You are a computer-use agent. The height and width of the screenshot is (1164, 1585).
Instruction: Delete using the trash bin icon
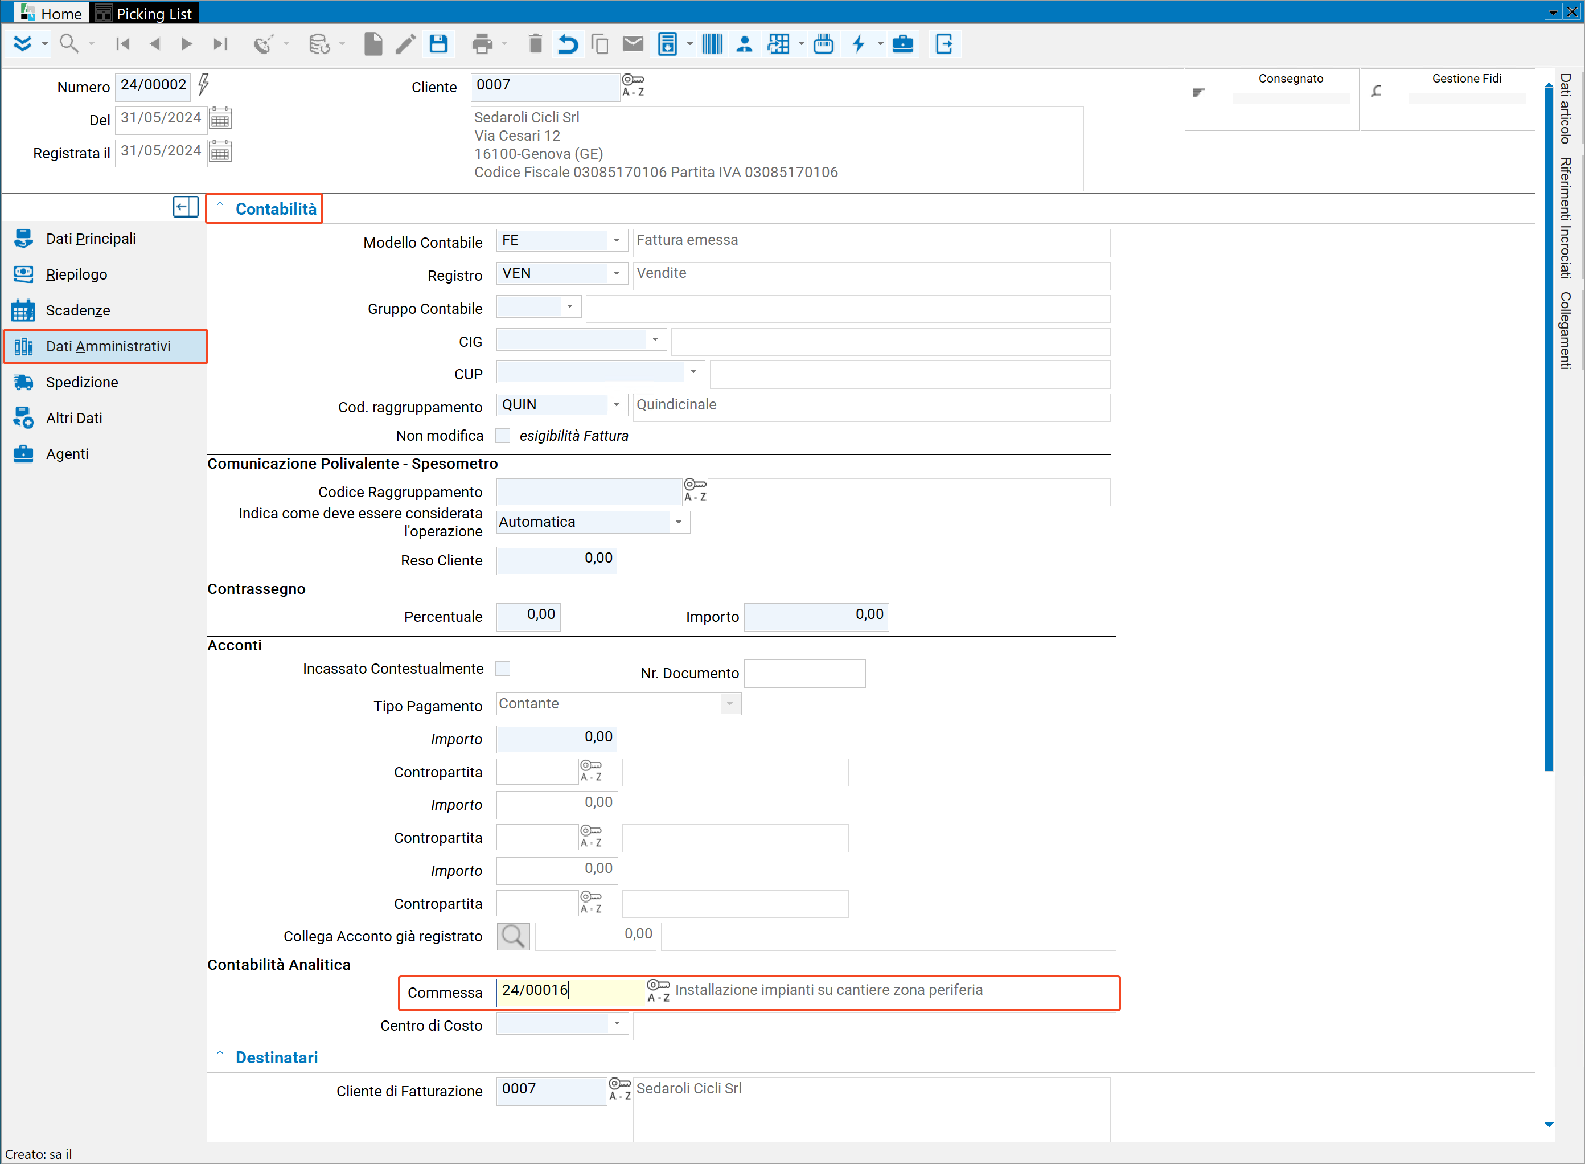(x=535, y=44)
